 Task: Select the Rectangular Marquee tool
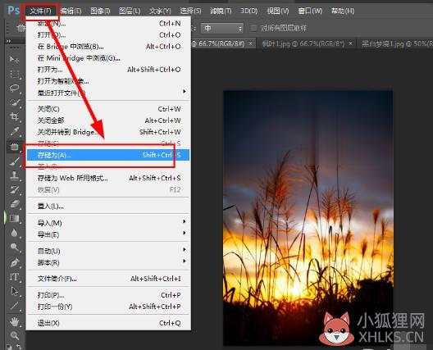pos(15,75)
